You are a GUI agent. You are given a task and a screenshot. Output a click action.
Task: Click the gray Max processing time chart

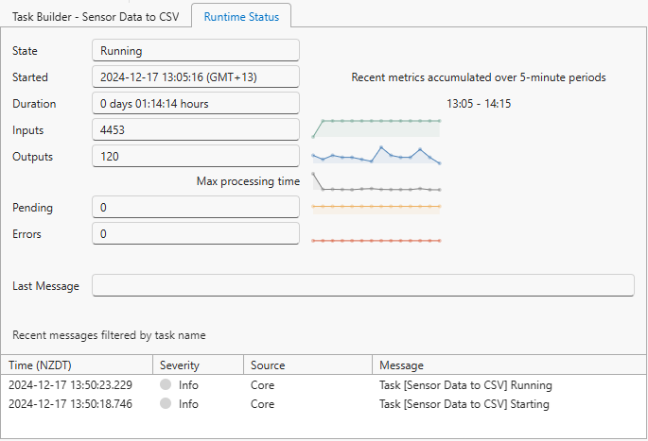click(377, 182)
